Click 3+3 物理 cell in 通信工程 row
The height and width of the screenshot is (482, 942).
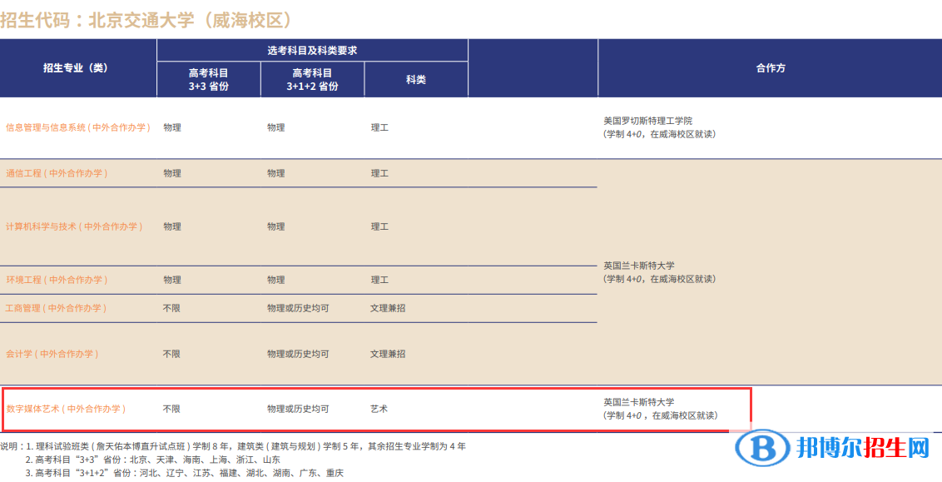tap(172, 173)
